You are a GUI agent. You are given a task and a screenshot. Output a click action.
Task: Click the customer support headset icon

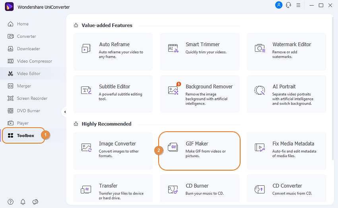pos(289,5)
